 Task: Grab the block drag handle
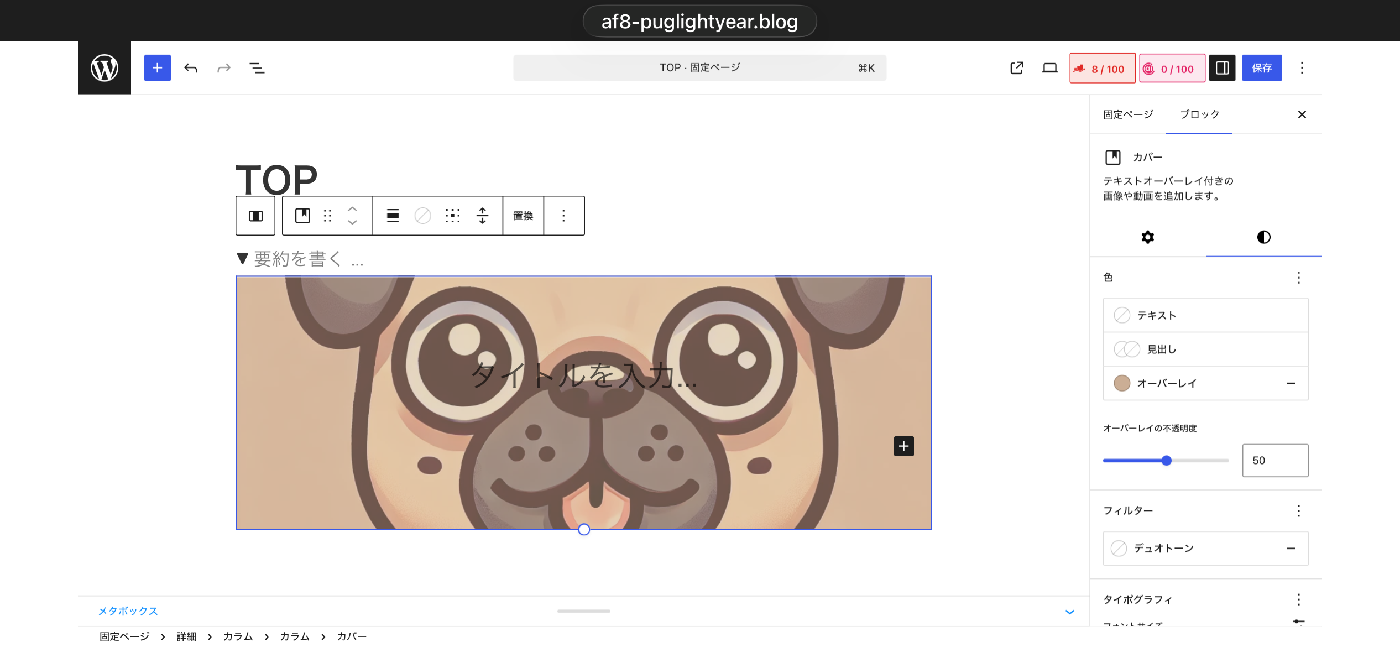point(327,216)
